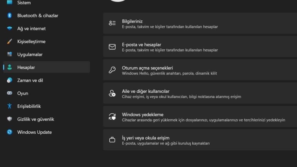
Task: Open Windows yedekleme settings
Action: pos(200,117)
